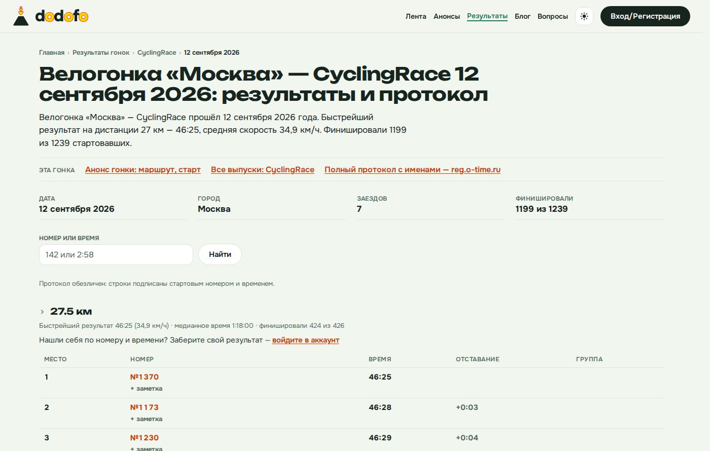Click the 12 сентября 2026 date value

tap(77, 209)
